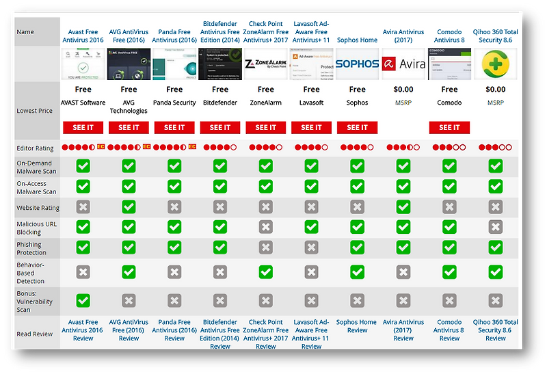Click AVG's green Website Rating checkmark
This screenshot has width=547, height=374.
[129, 207]
